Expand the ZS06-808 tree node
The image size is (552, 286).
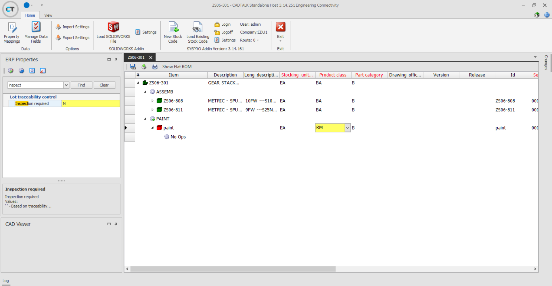tap(152, 101)
